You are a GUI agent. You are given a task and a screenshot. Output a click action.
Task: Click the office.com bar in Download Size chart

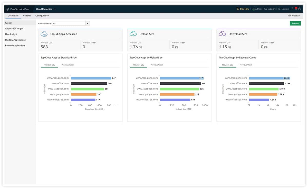coord(89,83)
